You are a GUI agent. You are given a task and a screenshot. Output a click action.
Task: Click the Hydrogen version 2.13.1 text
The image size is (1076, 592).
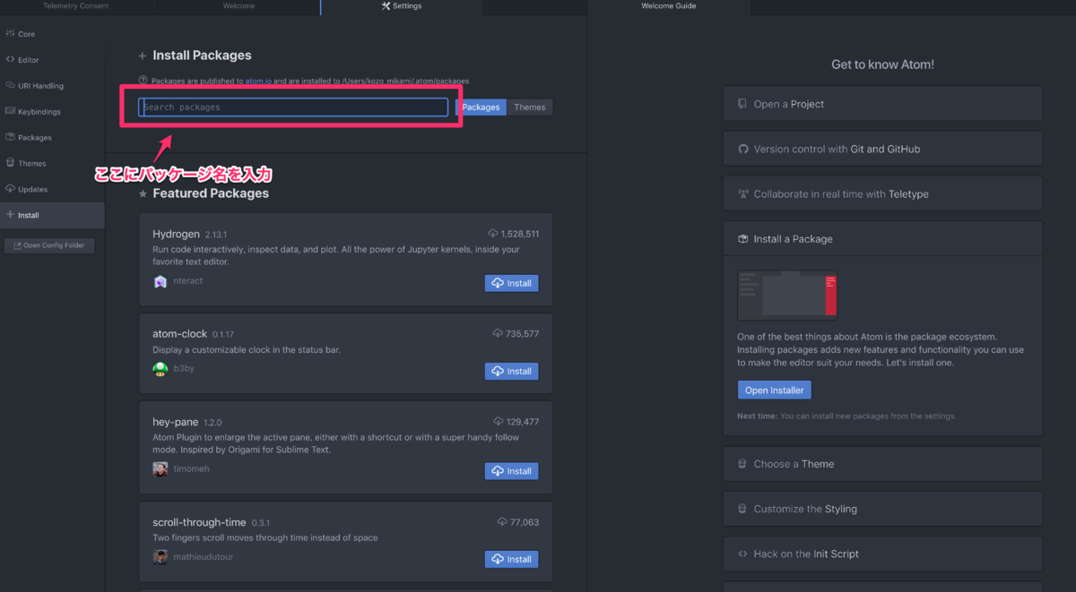click(218, 235)
